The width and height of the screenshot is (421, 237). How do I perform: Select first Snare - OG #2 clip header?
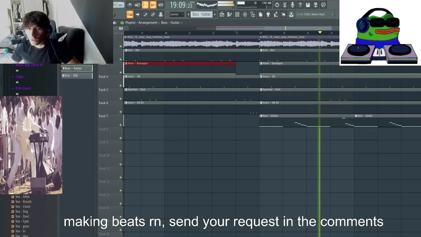191,103
